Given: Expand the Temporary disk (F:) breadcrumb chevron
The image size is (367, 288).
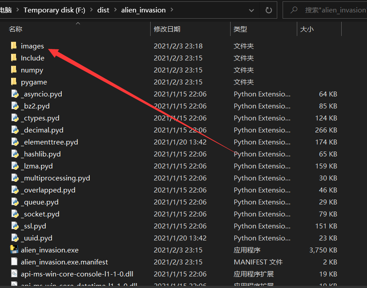Looking at the screenshot, I should coord(92,9).
